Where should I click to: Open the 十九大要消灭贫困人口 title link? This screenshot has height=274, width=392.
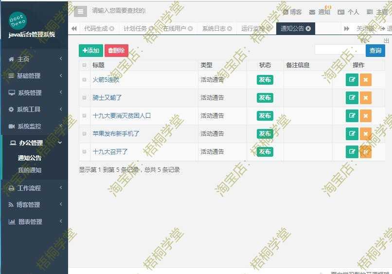pos(122,116)
